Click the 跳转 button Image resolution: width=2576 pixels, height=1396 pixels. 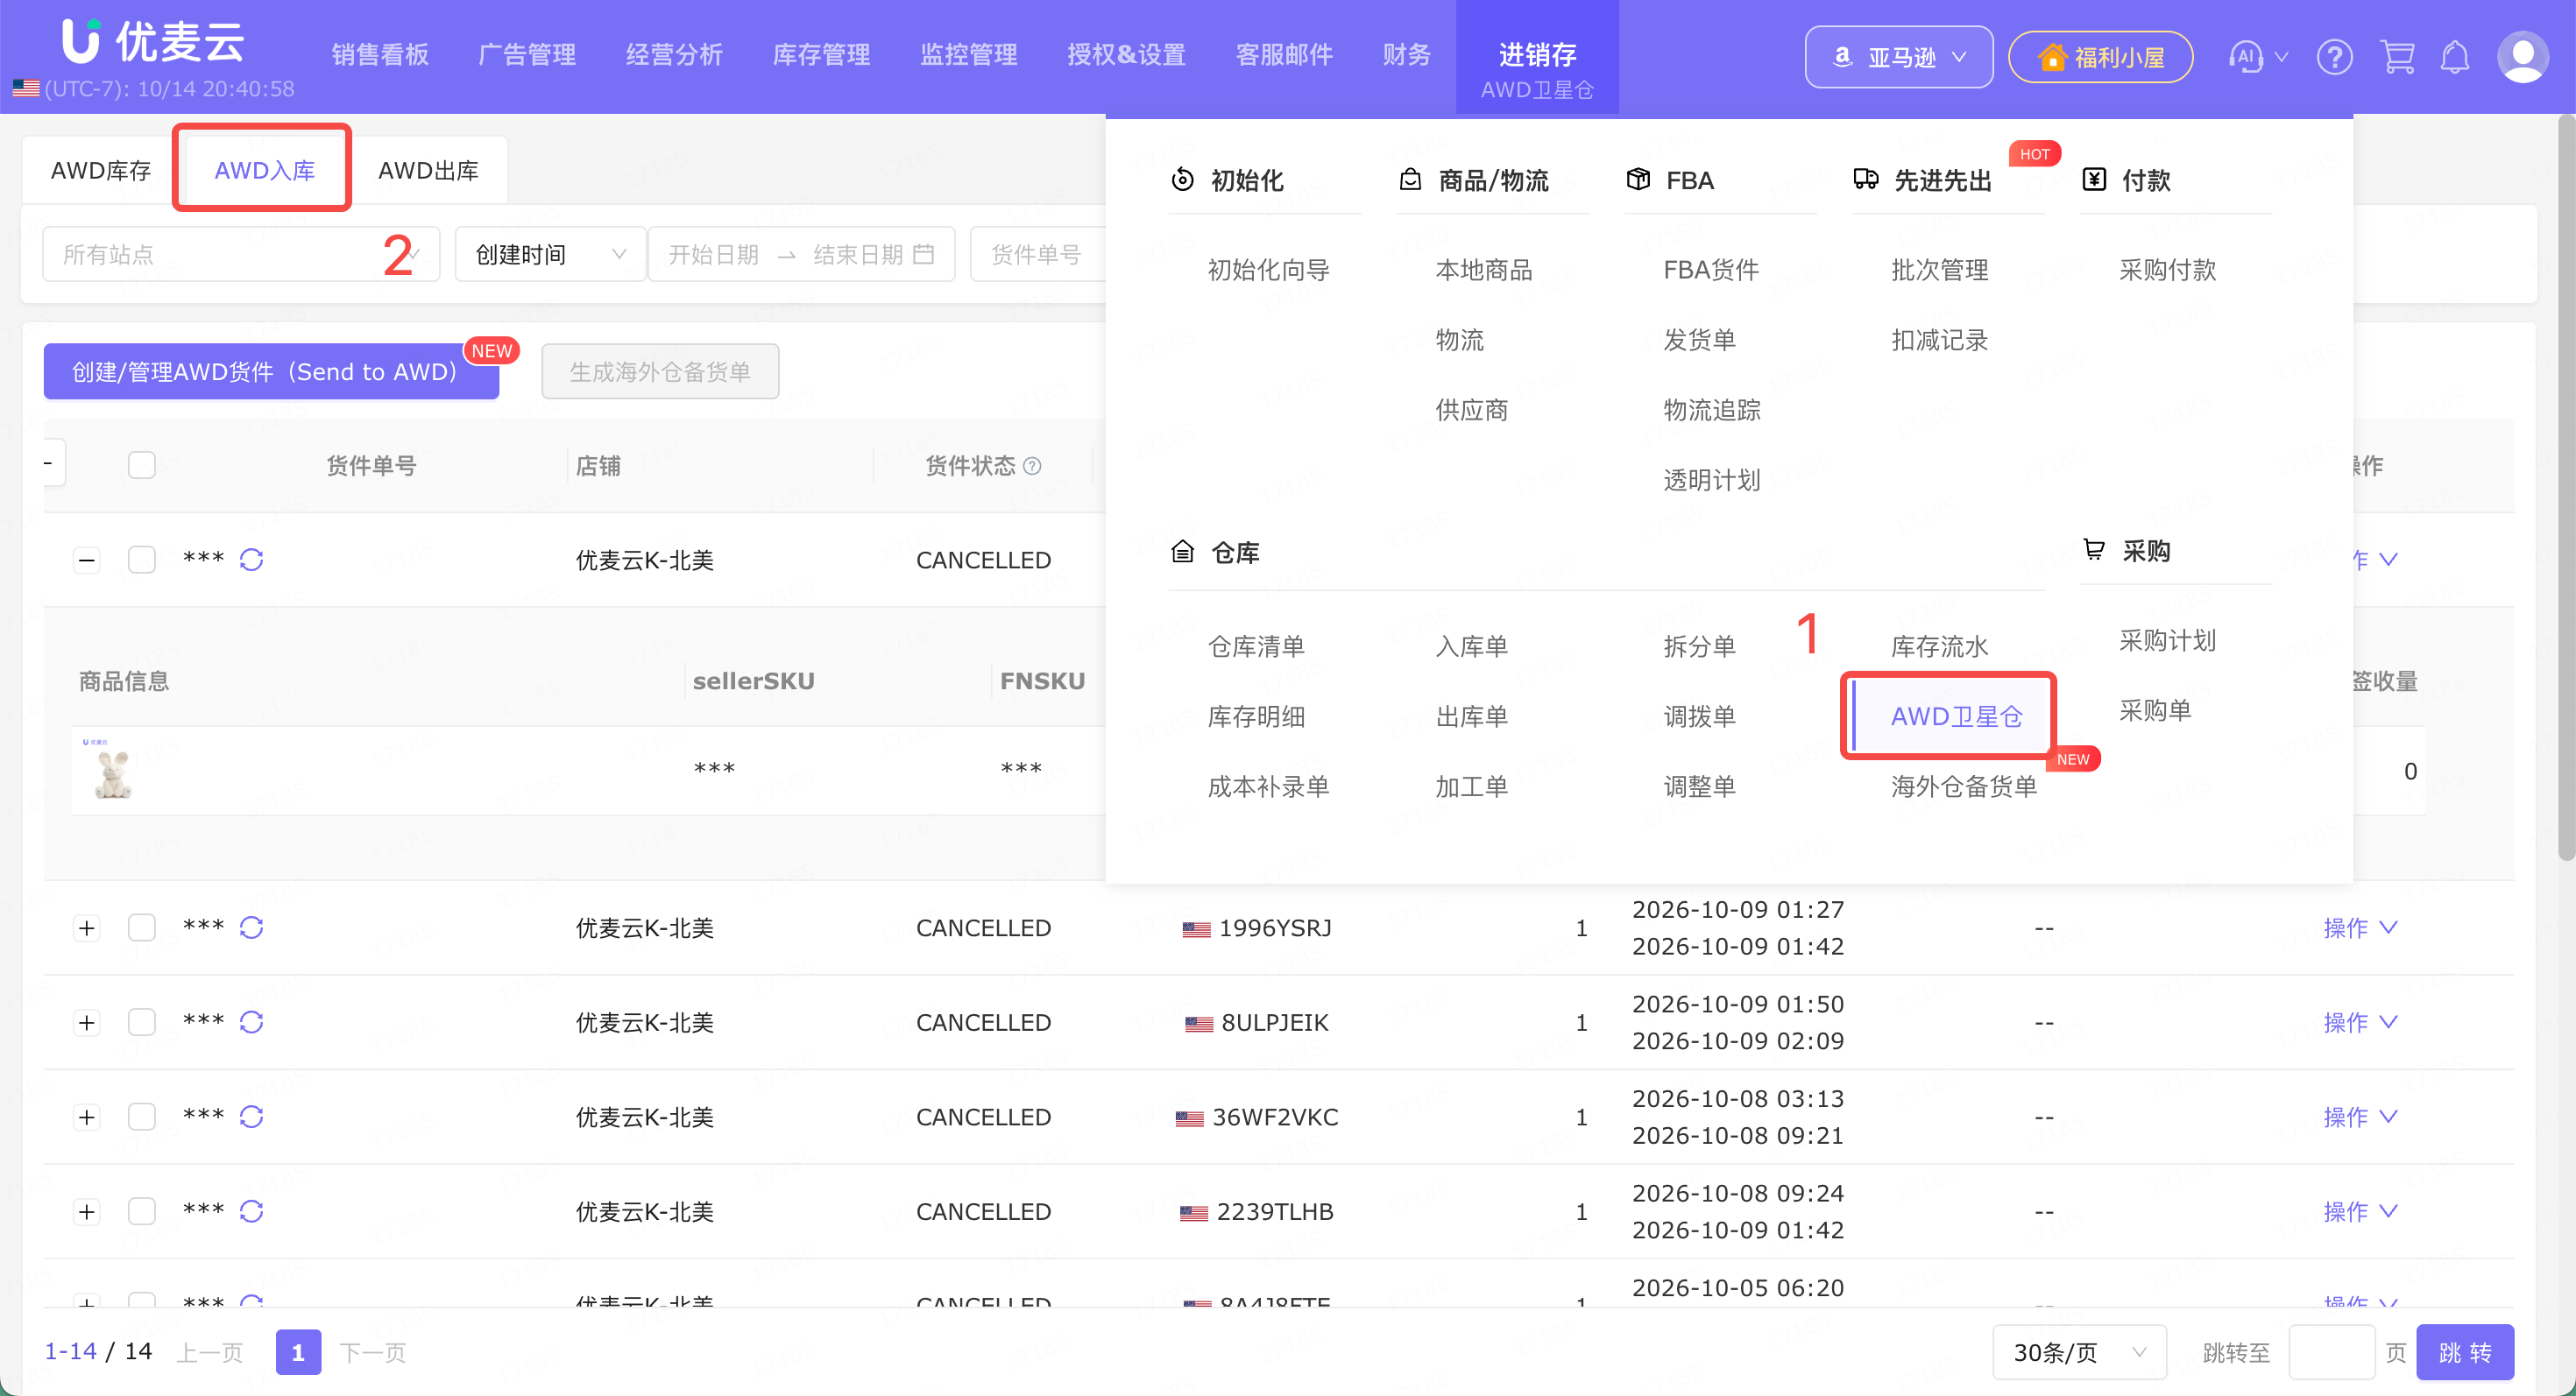point(2464,1352)
